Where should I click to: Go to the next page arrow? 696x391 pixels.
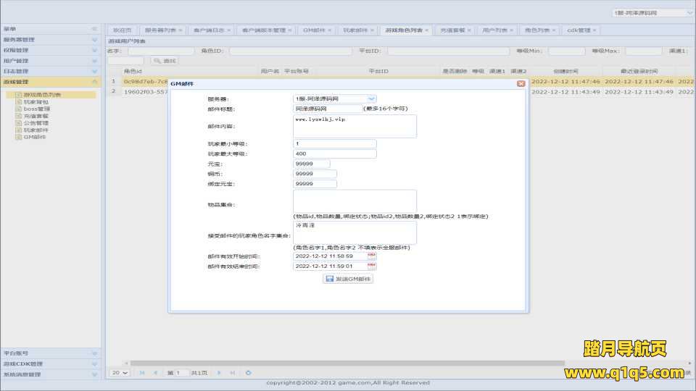(x=219, y=373)
